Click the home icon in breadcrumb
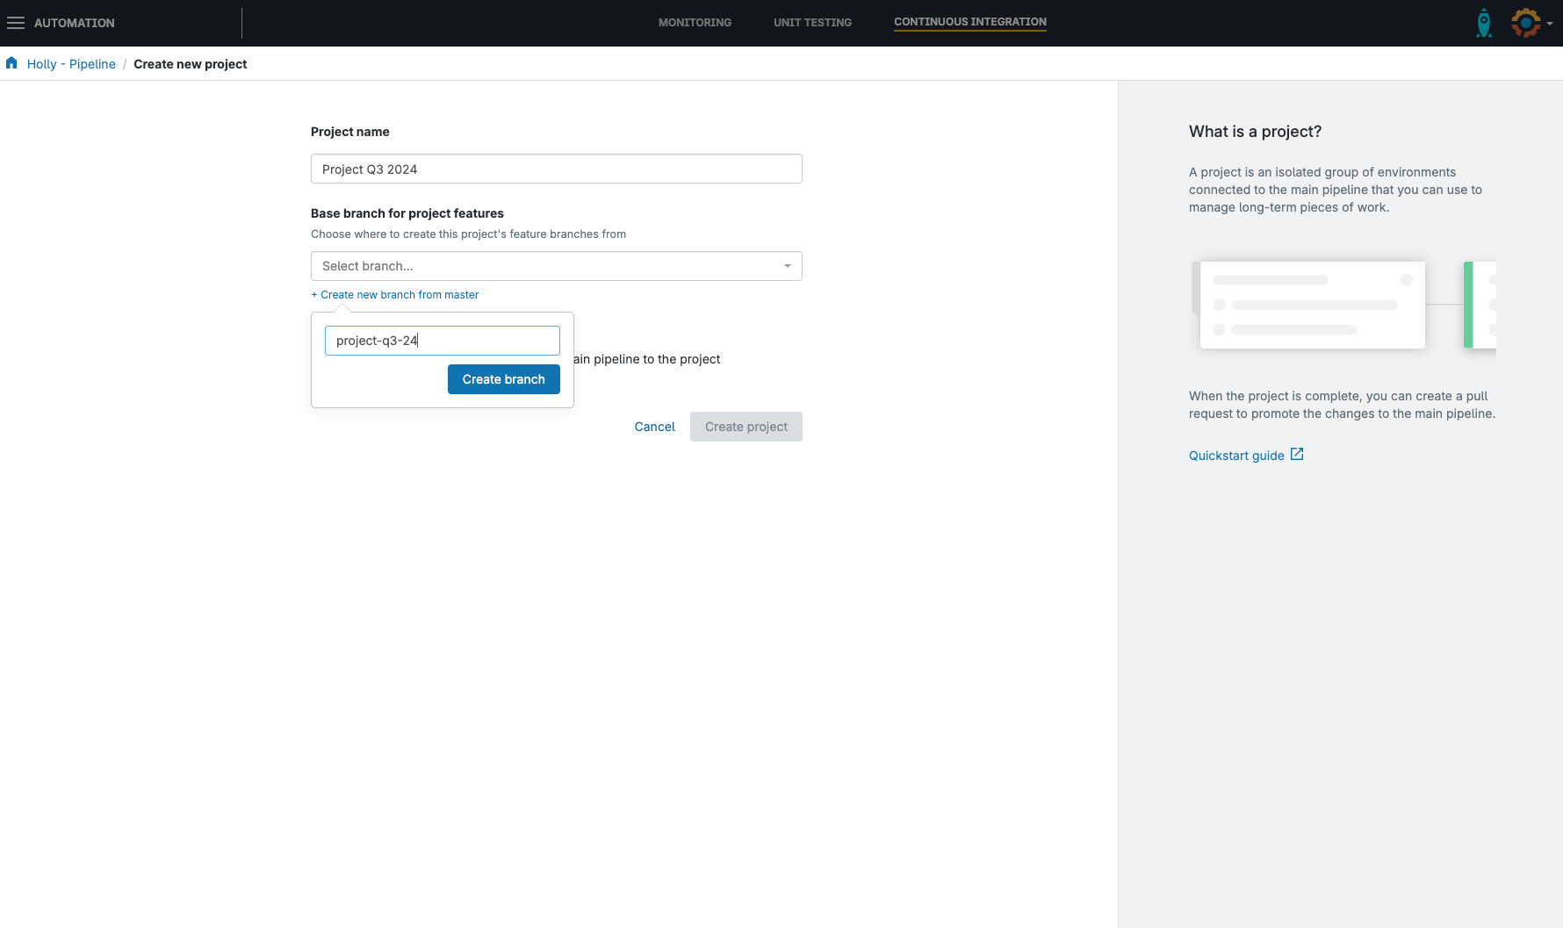The image size is (1563, 928). point(11,63)
